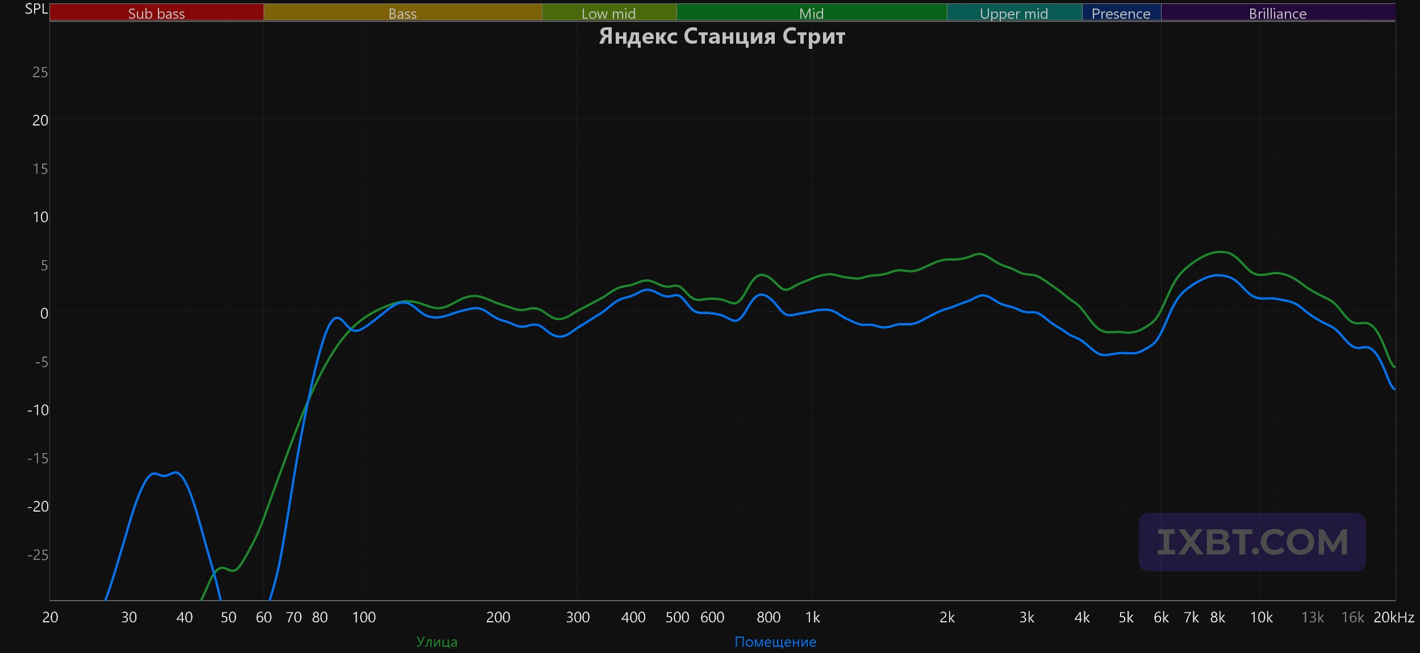Select the SPL axis value 5

coord(44,265)
